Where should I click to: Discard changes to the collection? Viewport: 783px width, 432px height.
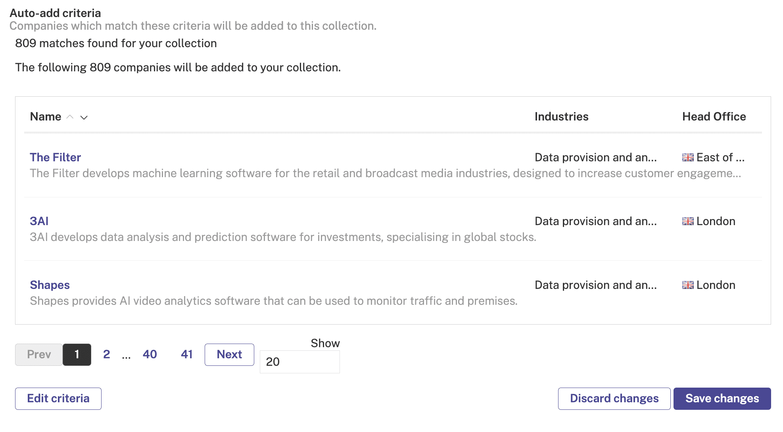pyautogui.click(x=614, y=398)
